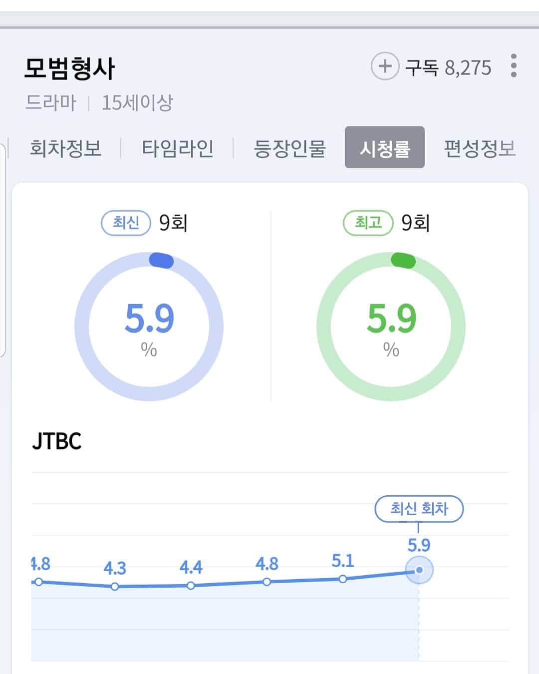Select the 등장인물 tab

289,148
